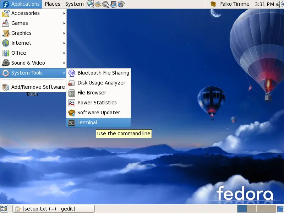Launch the OpenOffice Calc panel icon
Screen dimensions: 284x213
(121, 4)
